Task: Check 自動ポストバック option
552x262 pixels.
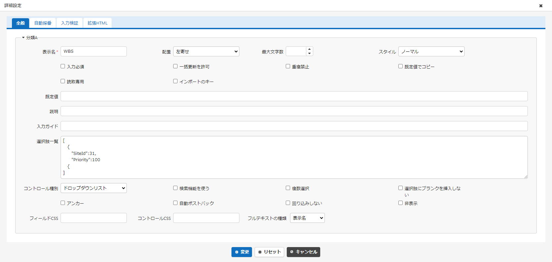Action: pos(175,203)
